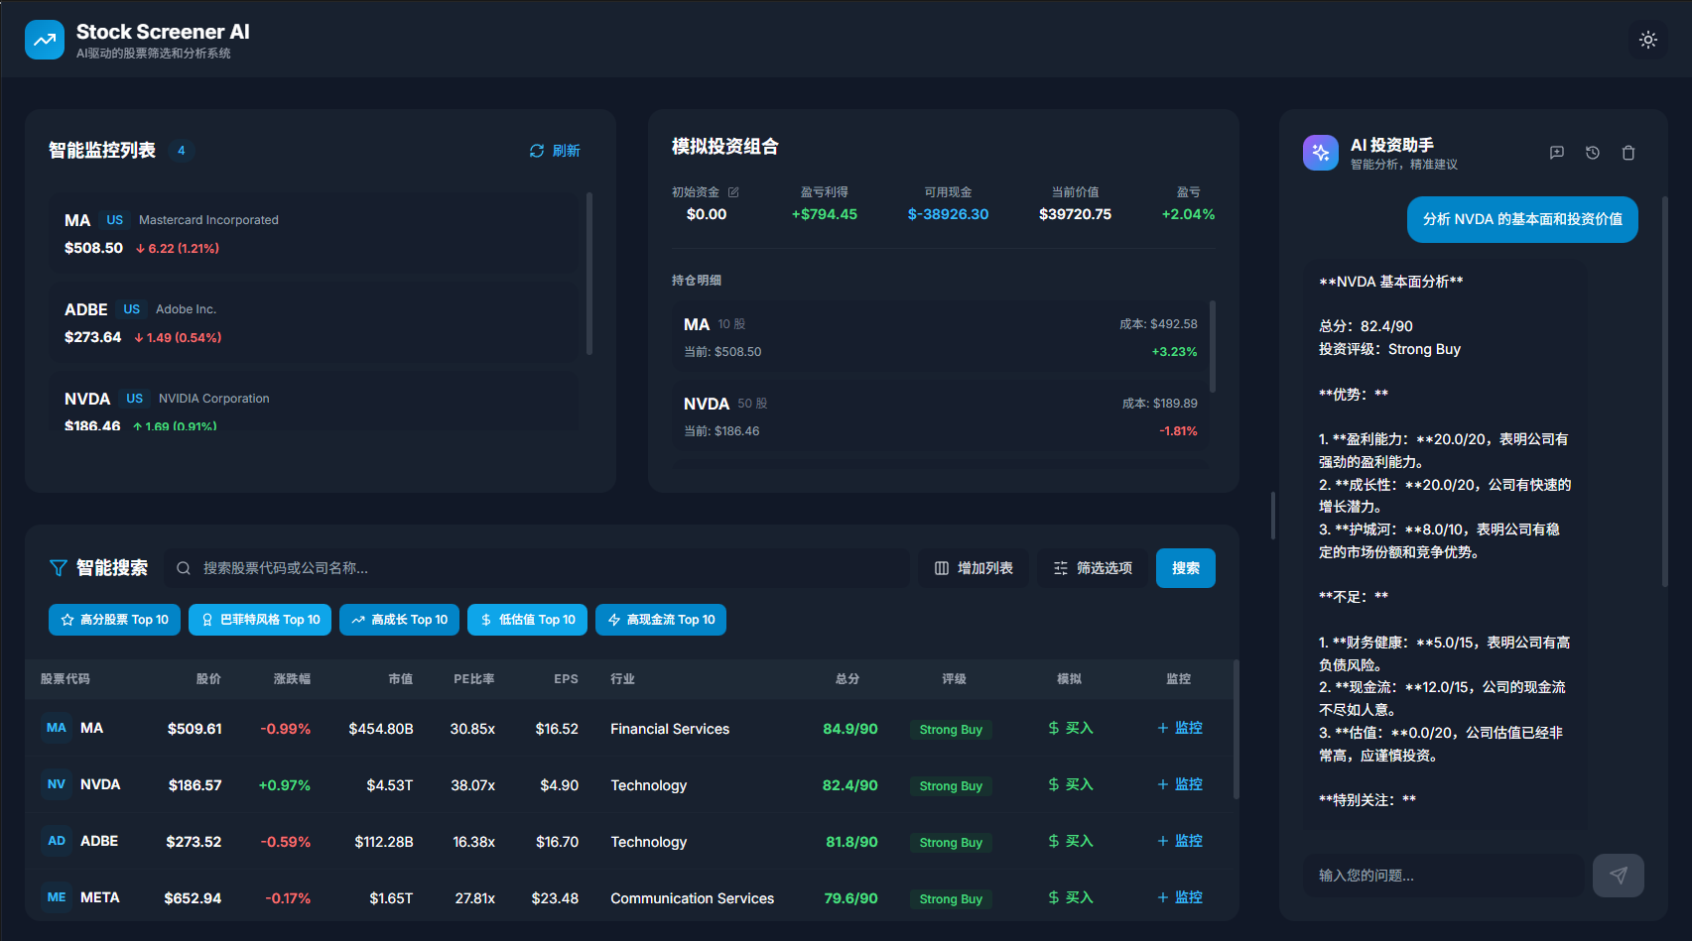The image size is (1692, 941).
Task: Open the 增加列表 column selector
Action: tap(973, 568)
